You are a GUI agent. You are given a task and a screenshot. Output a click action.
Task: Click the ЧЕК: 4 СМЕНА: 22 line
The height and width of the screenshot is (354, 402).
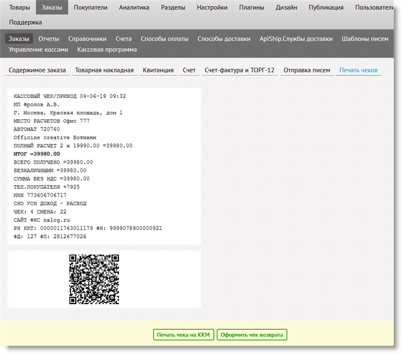coord(40,212)
